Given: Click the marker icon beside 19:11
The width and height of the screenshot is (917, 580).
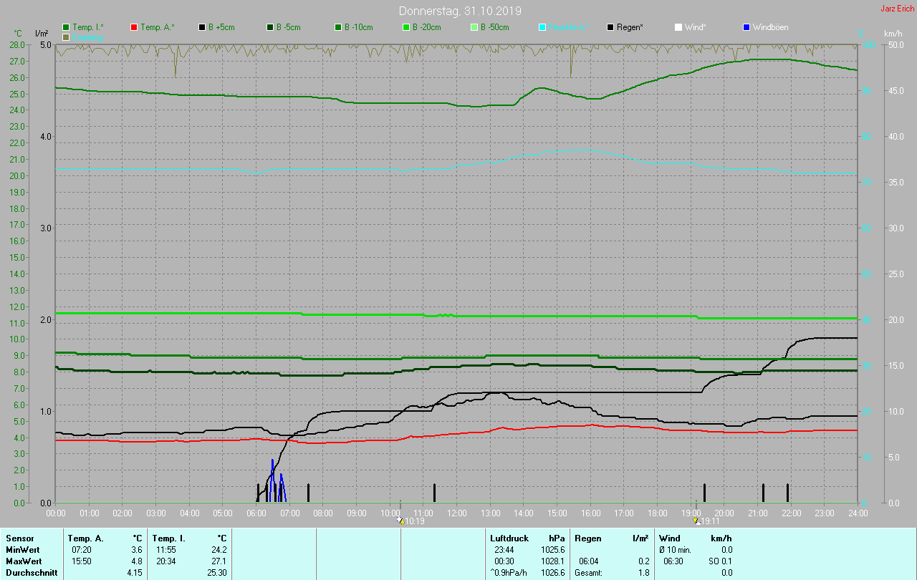Looking at the screenshot, I should (x=696, y=521).
